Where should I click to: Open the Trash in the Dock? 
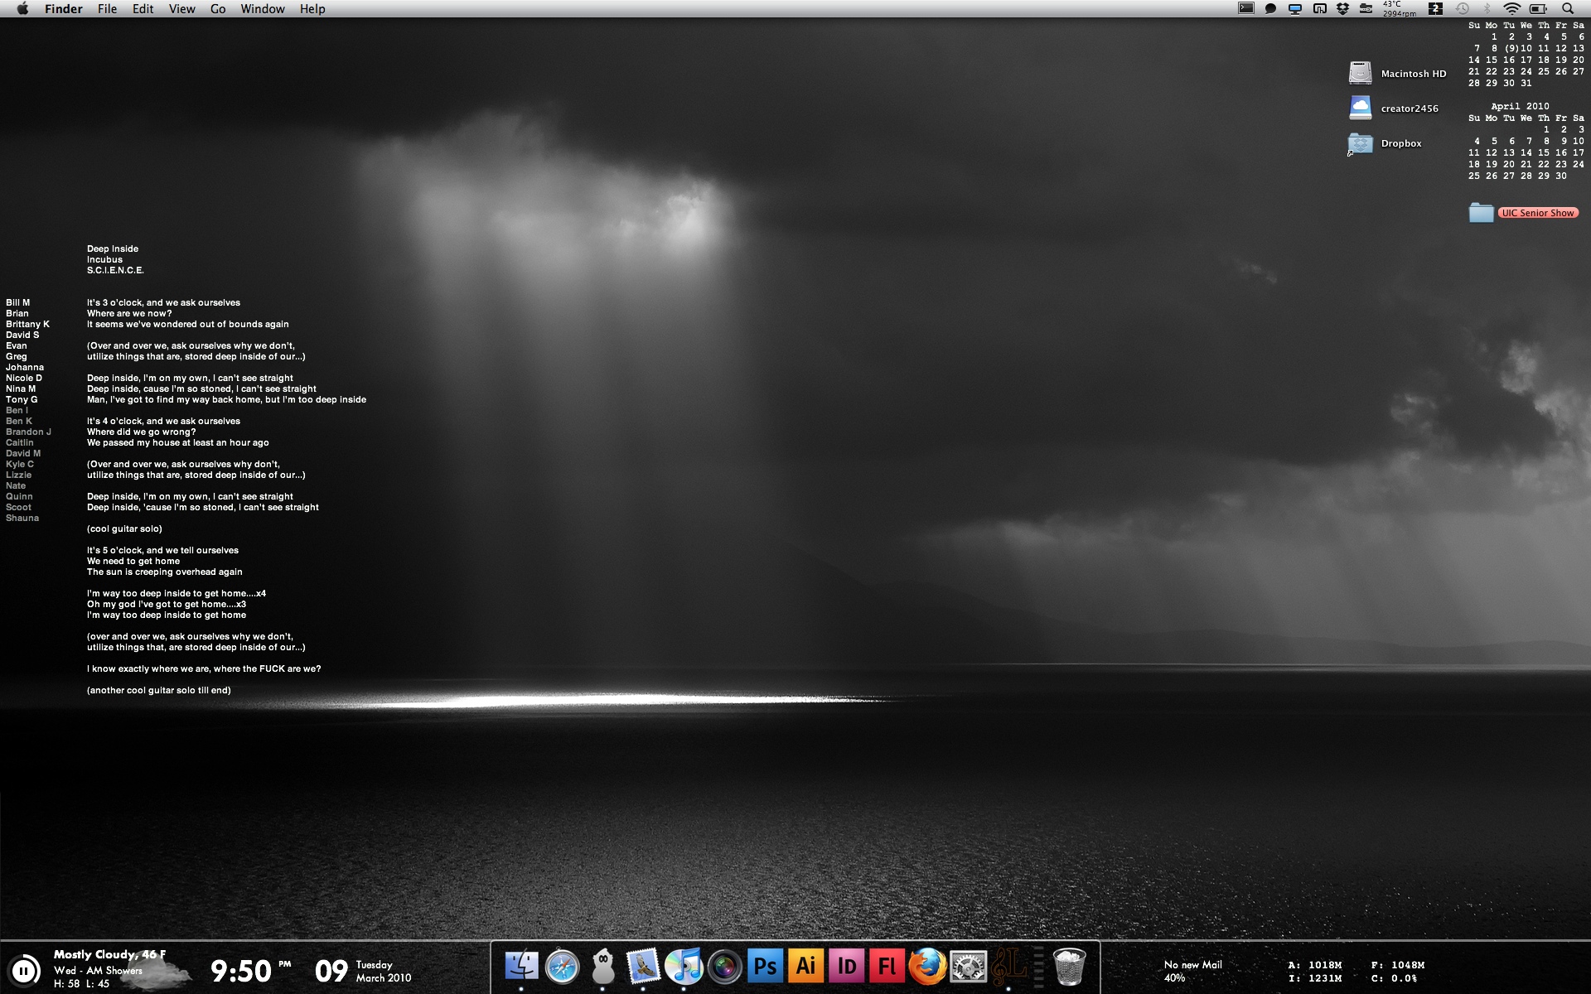click(x=1070, y=966)
